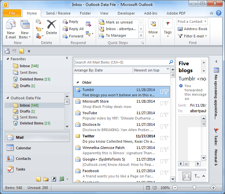225x194 pixels.
Task: Open the Clean Up dropdown
Action: click(39, 29)
